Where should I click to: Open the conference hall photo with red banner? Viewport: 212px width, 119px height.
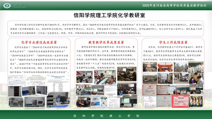coord(165,67)
